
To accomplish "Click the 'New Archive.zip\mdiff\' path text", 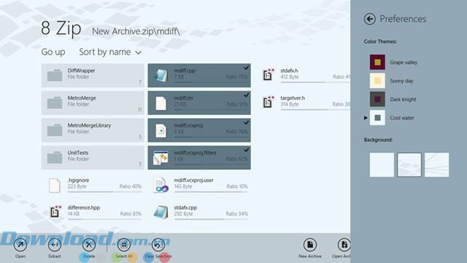I will [x=136, y=31].
